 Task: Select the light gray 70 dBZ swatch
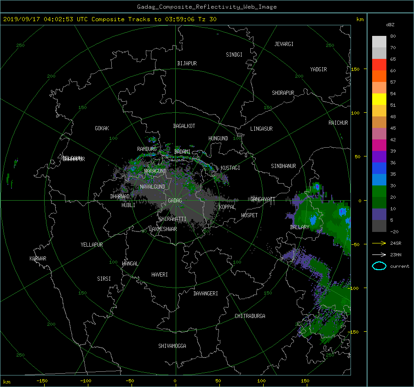[x=379, y=42]
